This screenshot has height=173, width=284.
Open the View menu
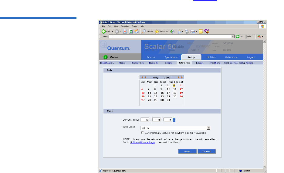pos(116,26)
